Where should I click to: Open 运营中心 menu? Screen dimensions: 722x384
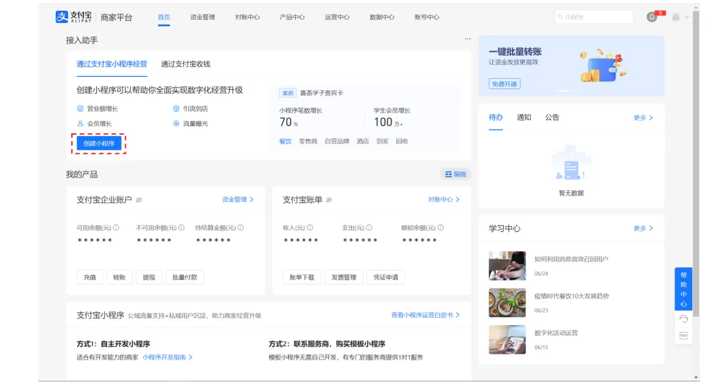point(337,17)
